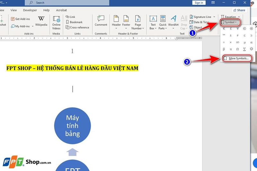This screenshot has height=171, width=257.
Task: Insert an Object
Action: pos(196,27)
